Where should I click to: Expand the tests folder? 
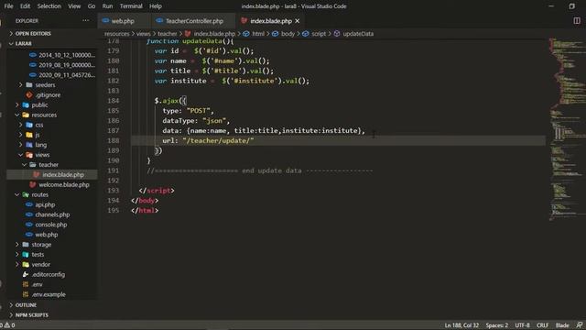click(x=38, y=255)
